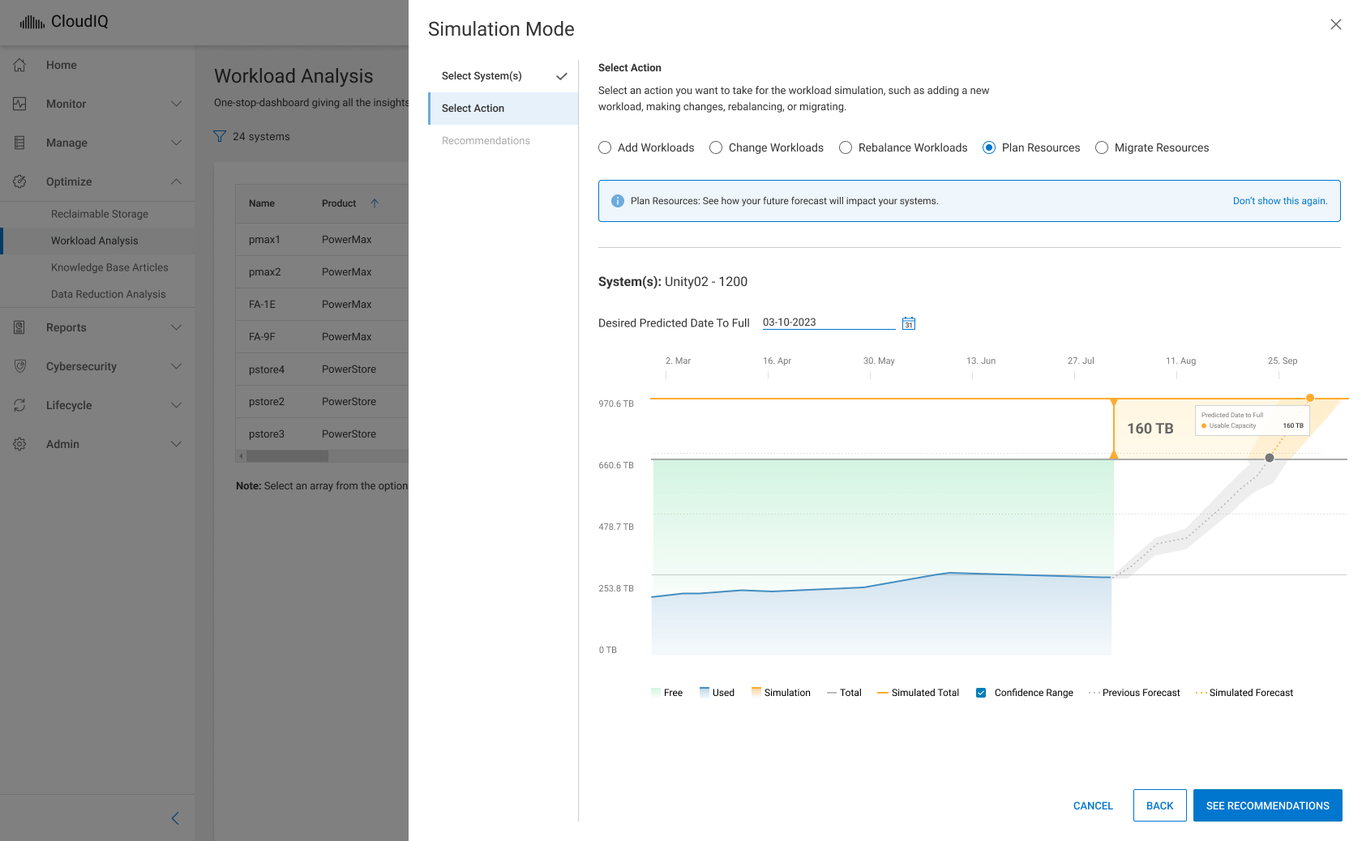Collapse the Optimize menu chevron

[x=176, y=181]
